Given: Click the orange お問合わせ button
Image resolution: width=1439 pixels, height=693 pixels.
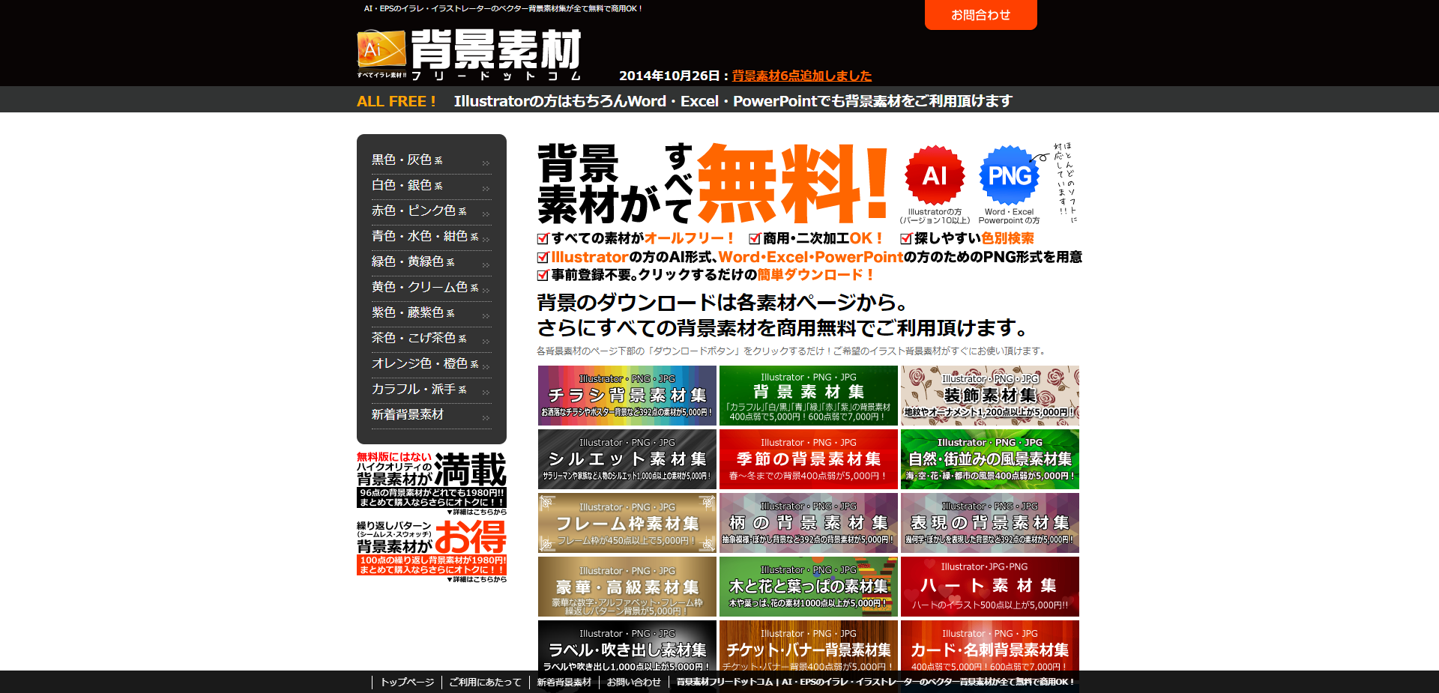Looking at the screenshot, I should 980,14.
